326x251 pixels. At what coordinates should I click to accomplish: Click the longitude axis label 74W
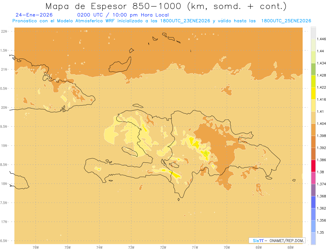click(99, 247)
